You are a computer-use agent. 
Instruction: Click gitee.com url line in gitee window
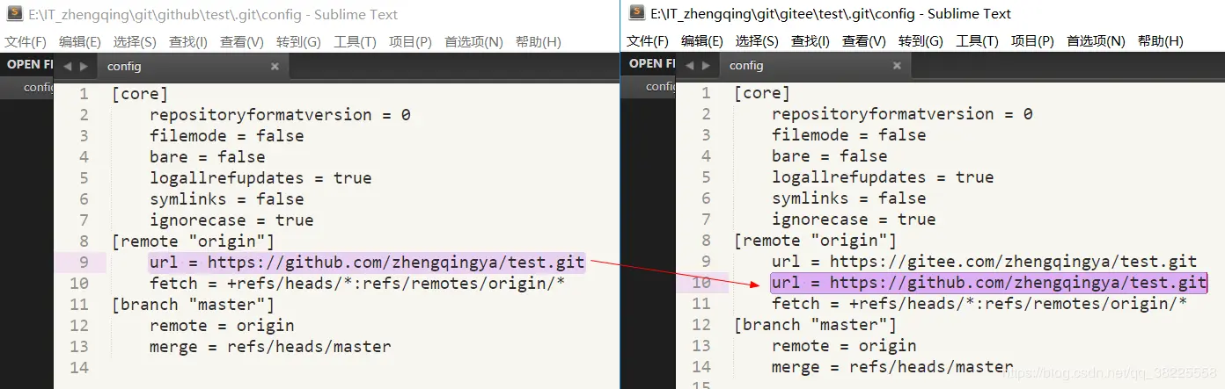pos(985,262)
